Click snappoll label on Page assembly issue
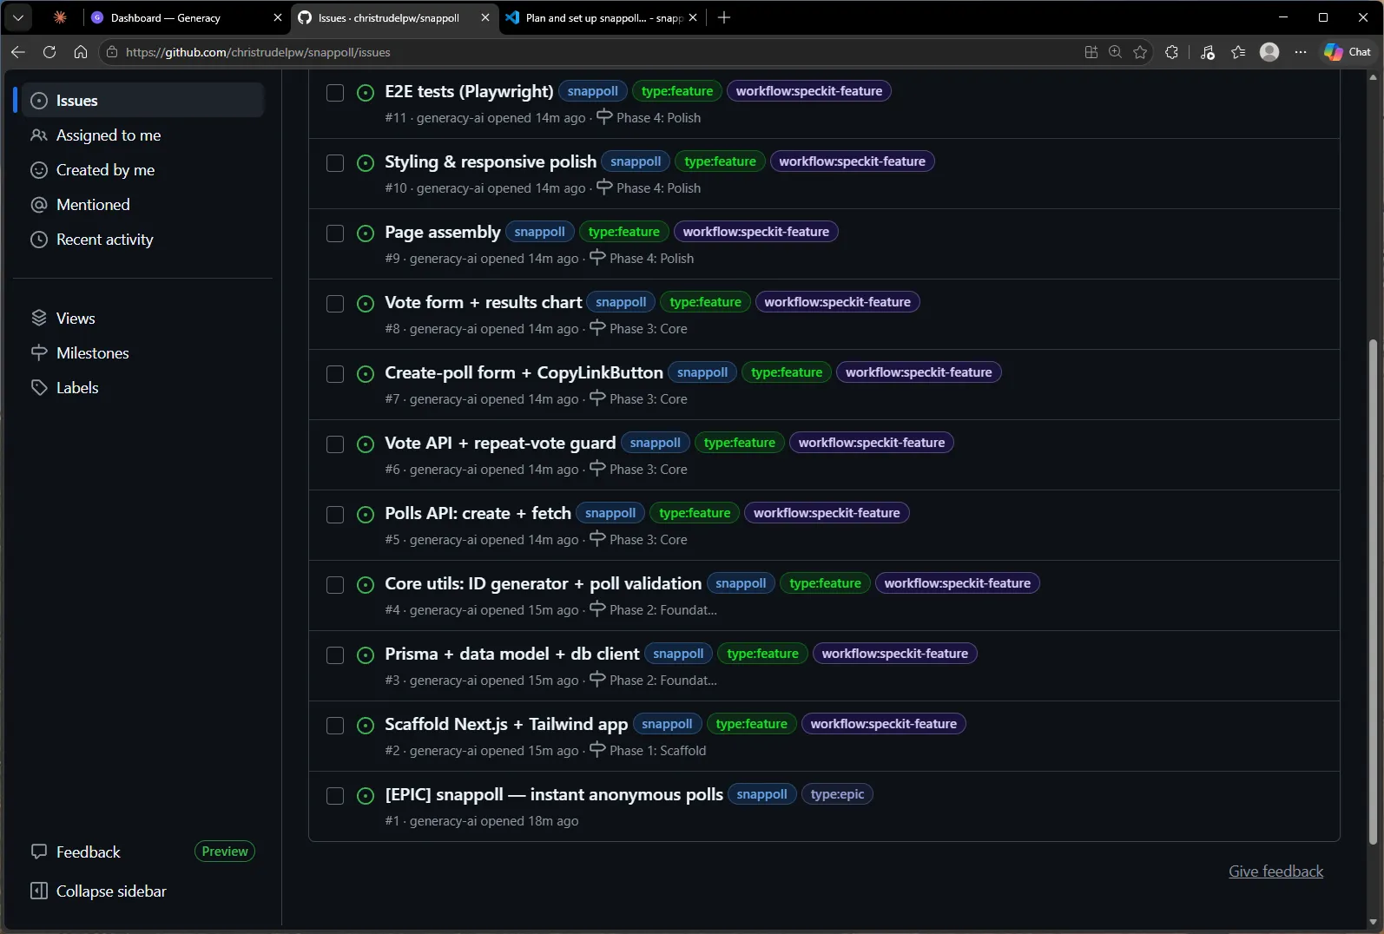The width and height of the screenshot is (1384, 934). [x=539, y=232]
